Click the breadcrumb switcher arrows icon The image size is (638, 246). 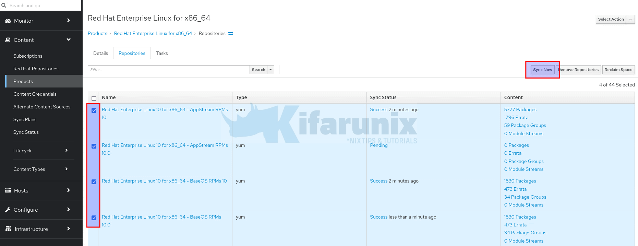point(231,34)
